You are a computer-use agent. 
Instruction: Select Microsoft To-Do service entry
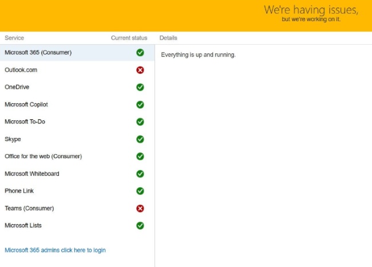pyautogui.click(x=25, y=122)
